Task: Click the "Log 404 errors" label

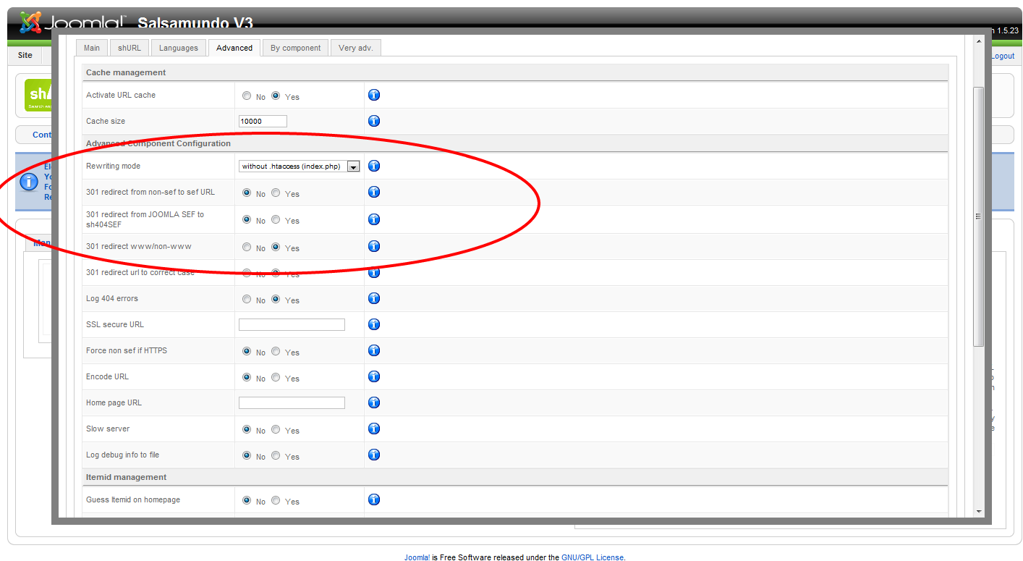Action: [112, 298]
